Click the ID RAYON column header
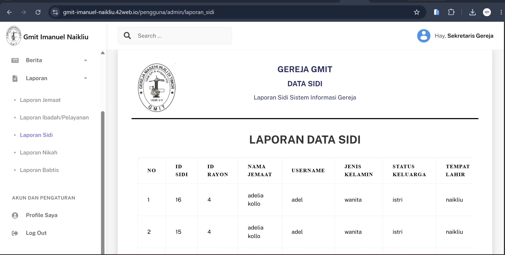The image size is (505, 255). 218,171
